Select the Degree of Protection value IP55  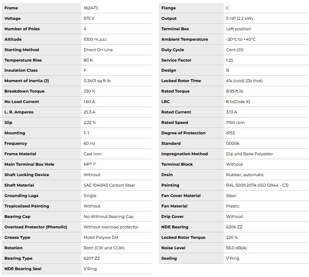(230, 133)
